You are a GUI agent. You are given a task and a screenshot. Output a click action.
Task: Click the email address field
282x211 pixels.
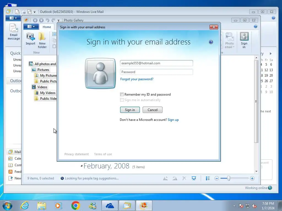tap(156, 63)
